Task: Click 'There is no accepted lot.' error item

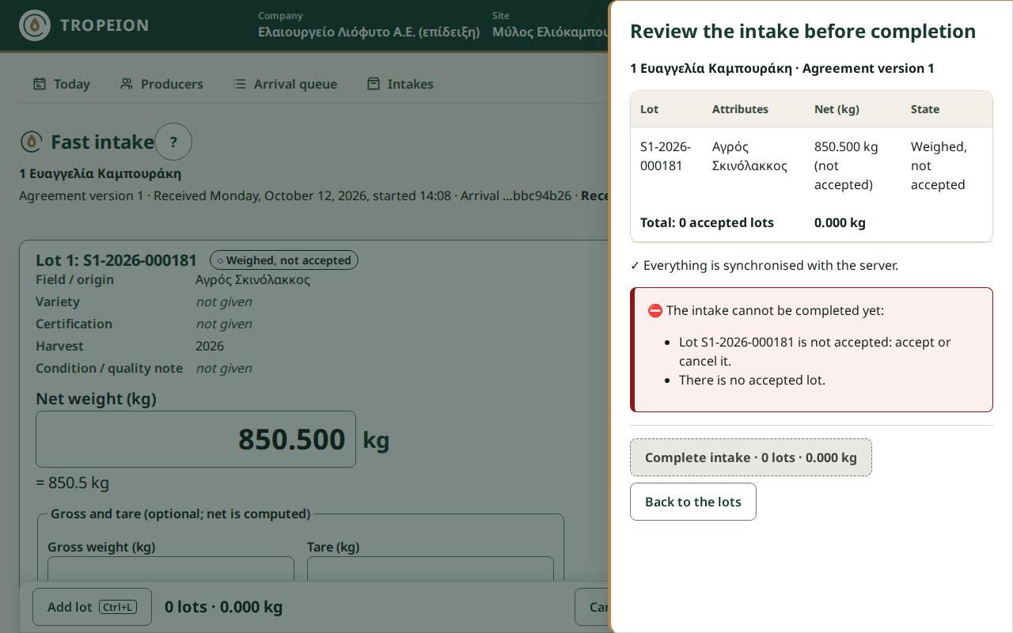Action: pos(752,380)
